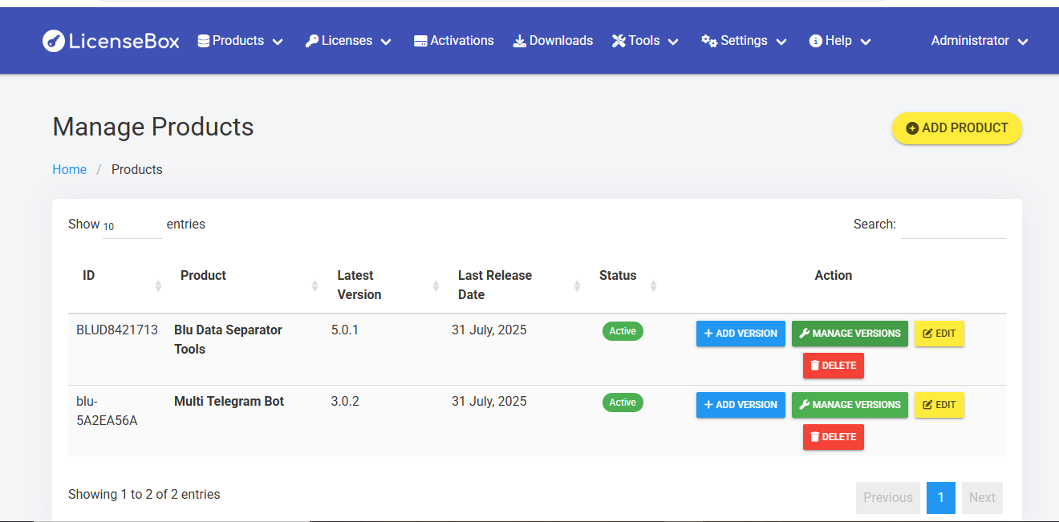Click the Activations server icon in navbar
Screen dimensions: 1059x522
click(420, 41)
